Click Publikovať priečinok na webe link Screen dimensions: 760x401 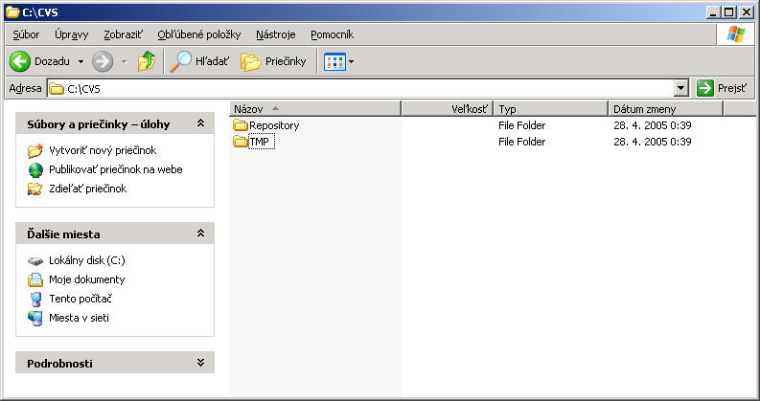[x=116, y=169]
